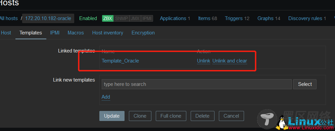335x131 pixels.
Task: Open the Applications 1 link
Action: click(175, 18)
